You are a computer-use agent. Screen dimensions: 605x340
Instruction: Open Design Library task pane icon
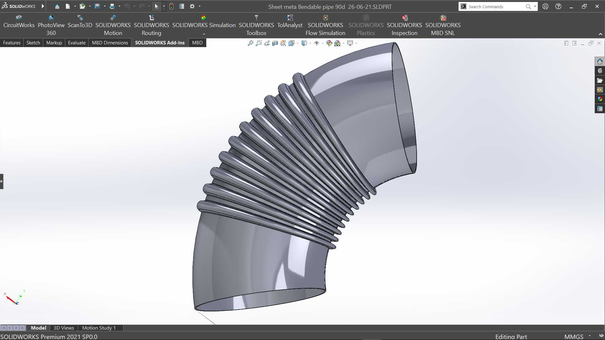click(x=600, y=71)
